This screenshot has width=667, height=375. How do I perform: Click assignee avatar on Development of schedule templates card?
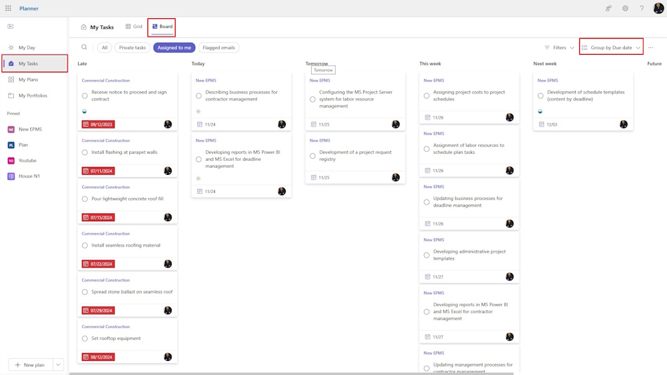click(x=623, y=124)
